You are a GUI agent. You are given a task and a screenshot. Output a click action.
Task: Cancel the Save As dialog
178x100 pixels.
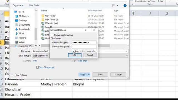pyautogui.click(x=118, y=74)
